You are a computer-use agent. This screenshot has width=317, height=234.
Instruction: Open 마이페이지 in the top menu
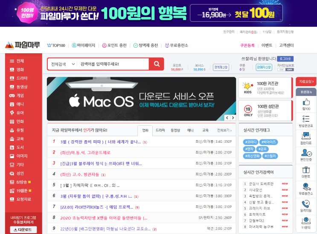84,46
